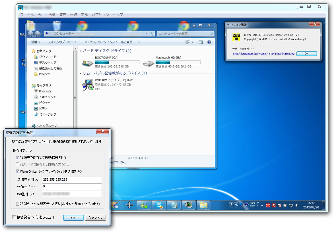Click the Explorer help question mark icon
This screenshot has width=334, height=232.
point(209,42)
